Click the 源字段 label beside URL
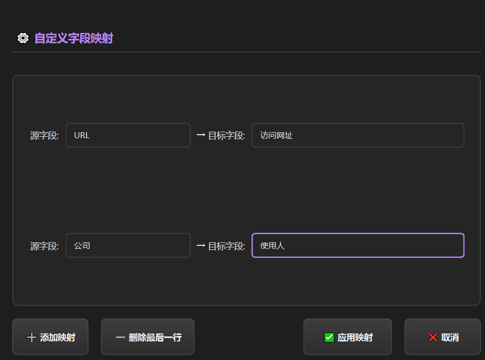The image size is (485, 360). point(44,136)
